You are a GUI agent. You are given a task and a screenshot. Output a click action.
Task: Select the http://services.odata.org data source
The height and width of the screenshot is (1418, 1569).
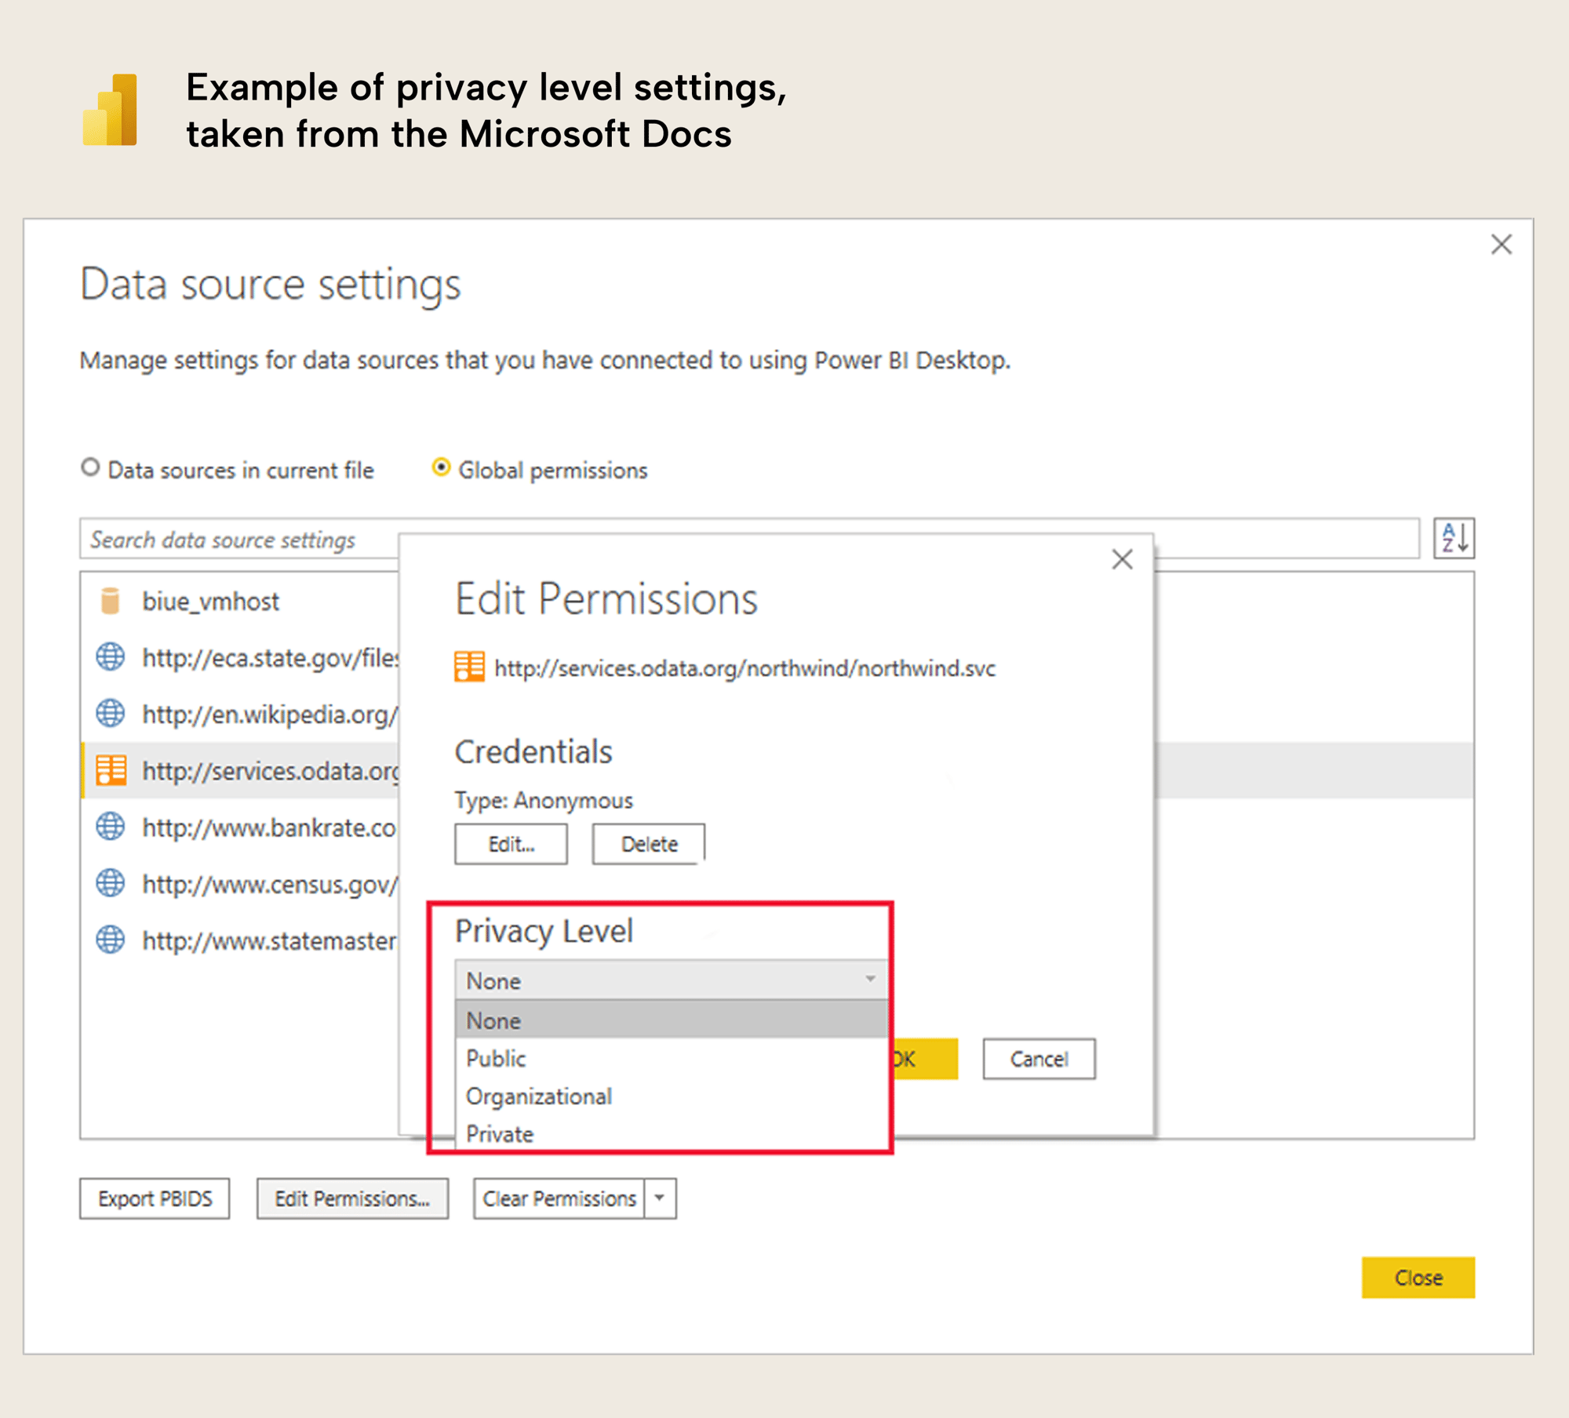[240, 770]
